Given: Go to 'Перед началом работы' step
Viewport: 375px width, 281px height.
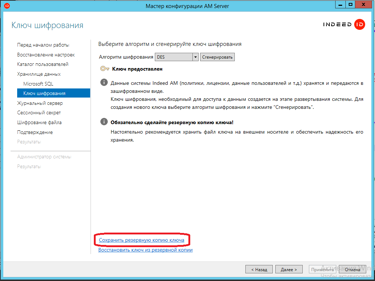Looking at the screenshot, I should [x=43, y=45].
